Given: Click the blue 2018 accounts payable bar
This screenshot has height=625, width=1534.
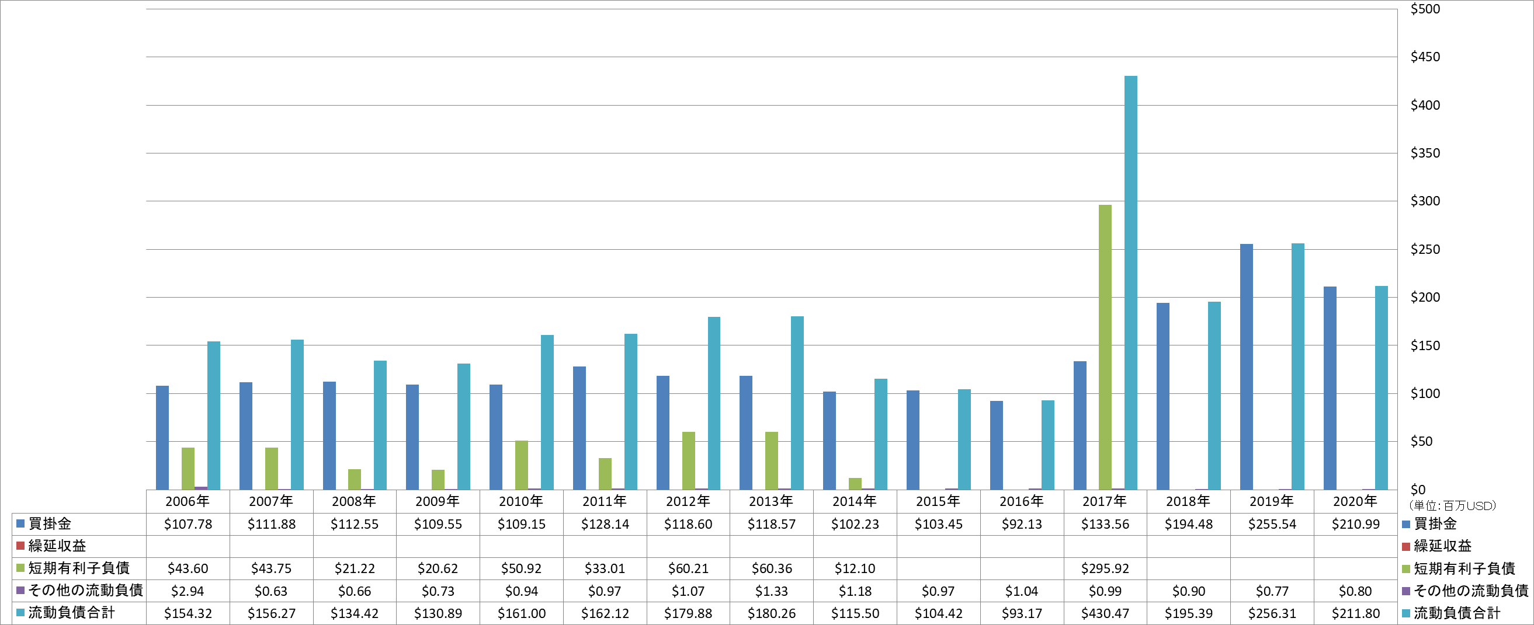Looking at the screenshot, I should 1162,396.
